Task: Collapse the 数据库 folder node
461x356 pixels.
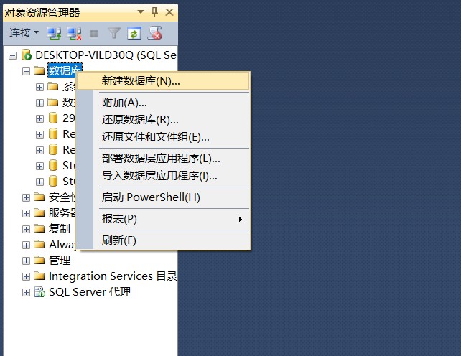Action: pos(26,72)
